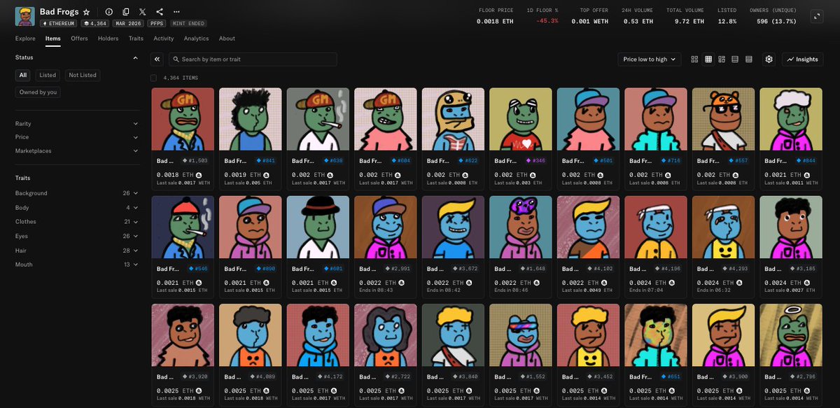840x408 pixels.
Task: Click the expand fullscreen icon beside owners stat
Action: point(817,16)
